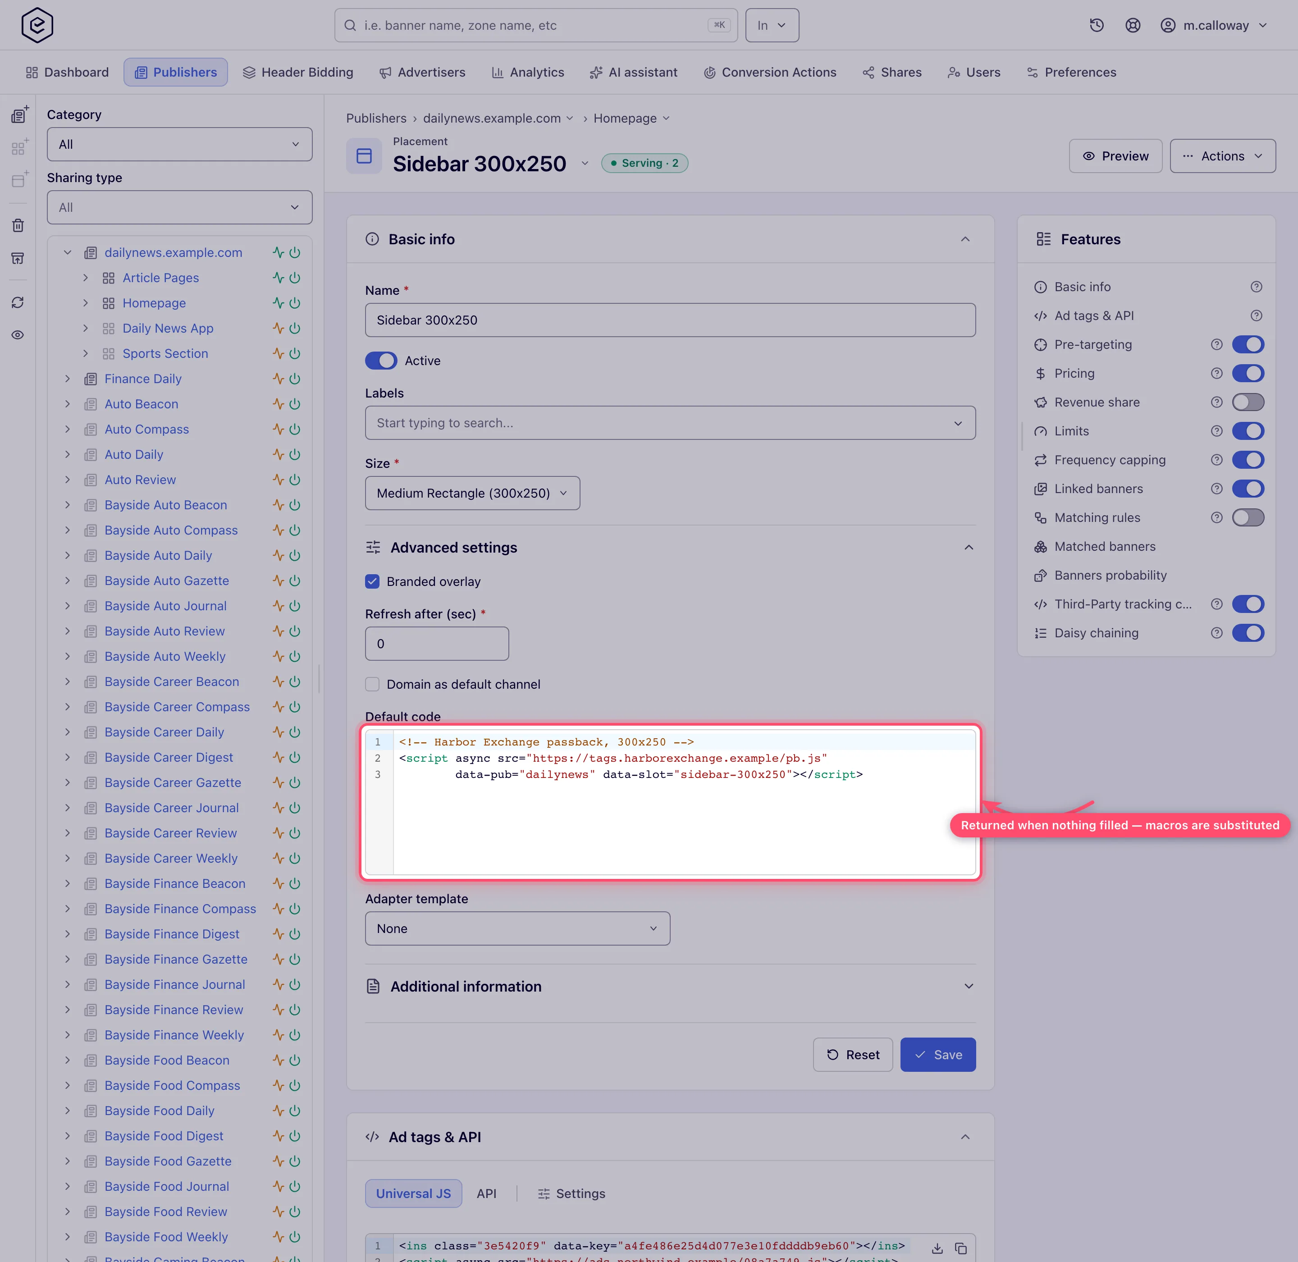
Task: Switch to the API tab
Action: (487, 1193)
